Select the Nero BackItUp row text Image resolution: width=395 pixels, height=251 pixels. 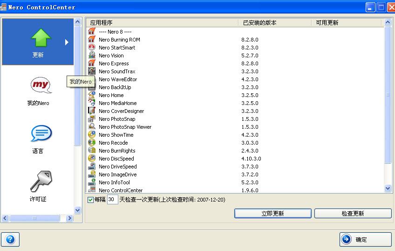(x=115, y=87)
